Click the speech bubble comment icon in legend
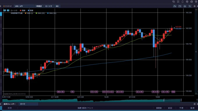This screenshot has height=111, width=198. coord(5,10)
